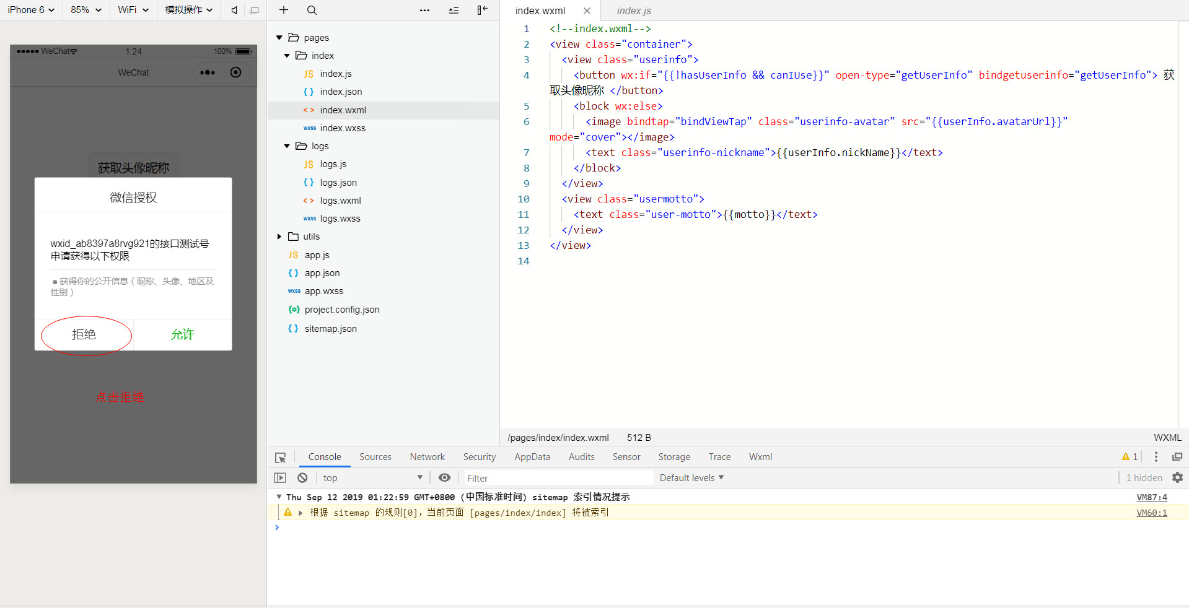
Task: Open the WiFi network dropdown
Action: pos(133,10)
